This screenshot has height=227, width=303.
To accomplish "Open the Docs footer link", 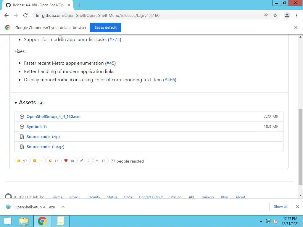I will click(x=128, y=197).
